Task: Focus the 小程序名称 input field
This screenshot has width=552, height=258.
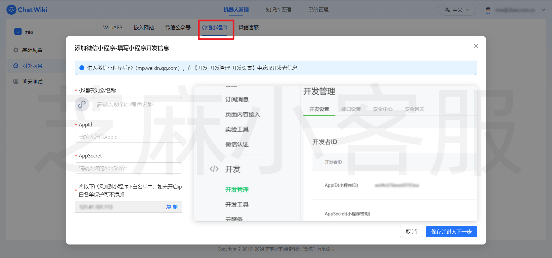Action: 137,104
